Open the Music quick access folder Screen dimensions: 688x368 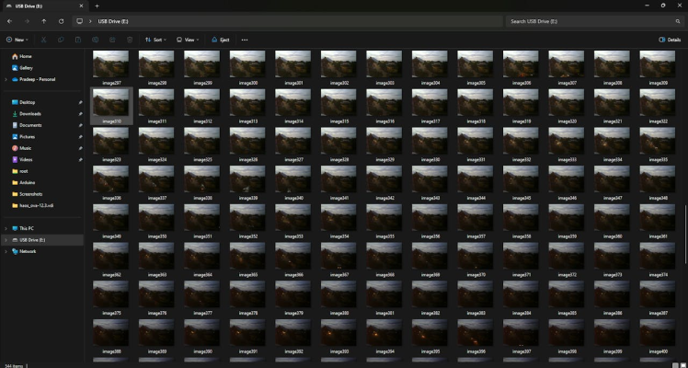pyautogui.click(x=21, y=148)
